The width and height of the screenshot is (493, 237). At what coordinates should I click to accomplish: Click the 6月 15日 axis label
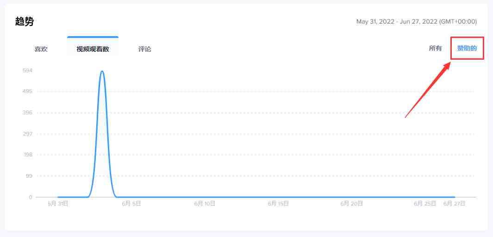tap(278, 203)
